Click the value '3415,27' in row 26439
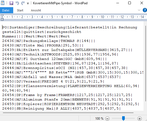Screen dimensions: 147x121 [117, 50]
